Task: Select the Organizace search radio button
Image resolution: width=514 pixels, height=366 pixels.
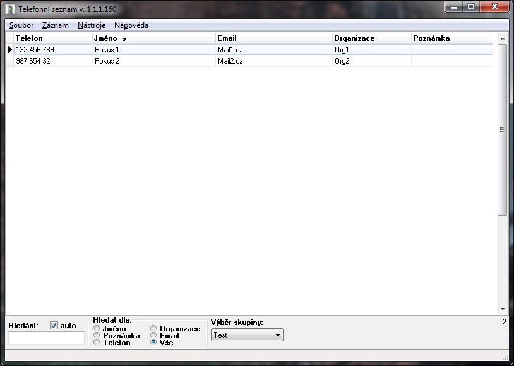Action: 153,328
